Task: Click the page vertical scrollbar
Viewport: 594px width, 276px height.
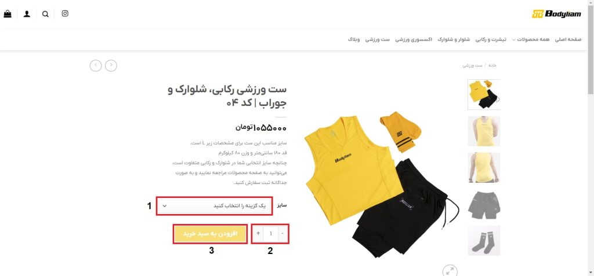Action: tap(591, 138)
